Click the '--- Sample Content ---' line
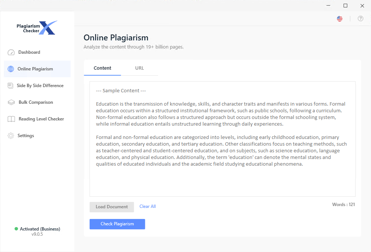Screen dimensions: 371x252 pyautogui.click(x=121, y=91)
